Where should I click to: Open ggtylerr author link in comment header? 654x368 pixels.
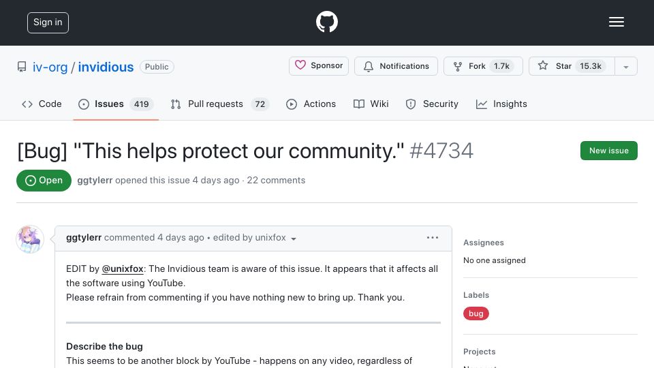click(84, 237)
